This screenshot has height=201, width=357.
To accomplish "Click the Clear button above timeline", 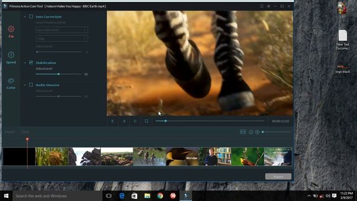I will (x=25, y=132).
